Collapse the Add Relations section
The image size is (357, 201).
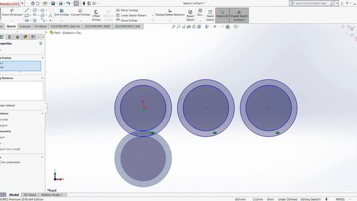coord(42,113)
